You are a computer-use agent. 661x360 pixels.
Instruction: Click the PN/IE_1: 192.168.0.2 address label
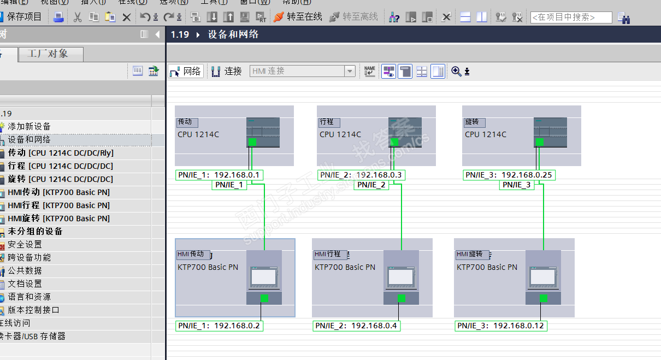(220, 326)
